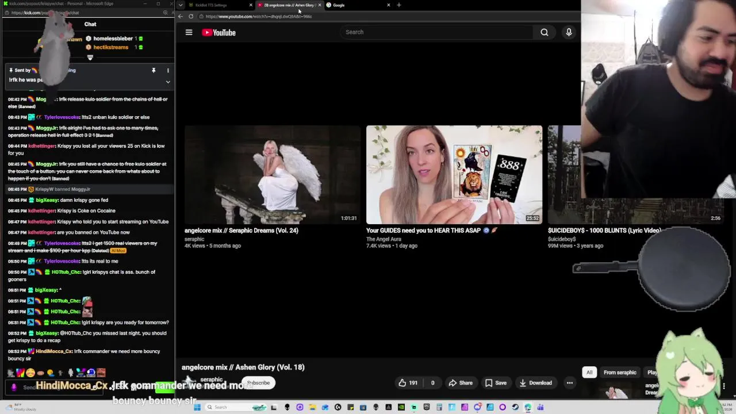The width and height of the screenshot is (736, 414).
Task: Click hectikstreams on the chat leaderboard
Action: tap(110, 47)
